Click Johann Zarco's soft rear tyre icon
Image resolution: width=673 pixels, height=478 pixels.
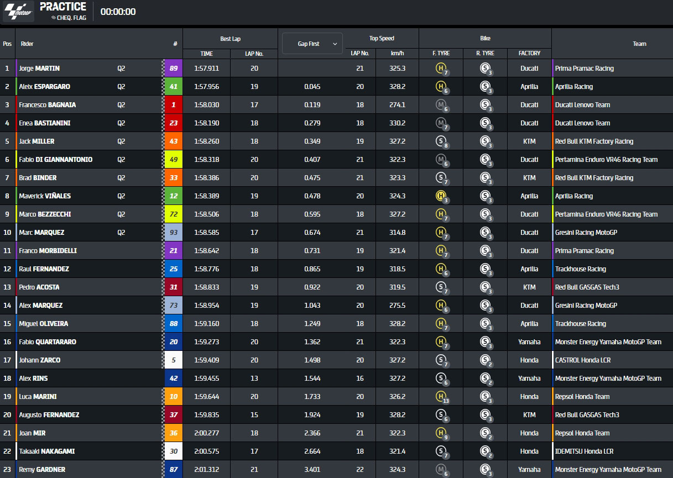pyautogui.click(x=485, y=360)
